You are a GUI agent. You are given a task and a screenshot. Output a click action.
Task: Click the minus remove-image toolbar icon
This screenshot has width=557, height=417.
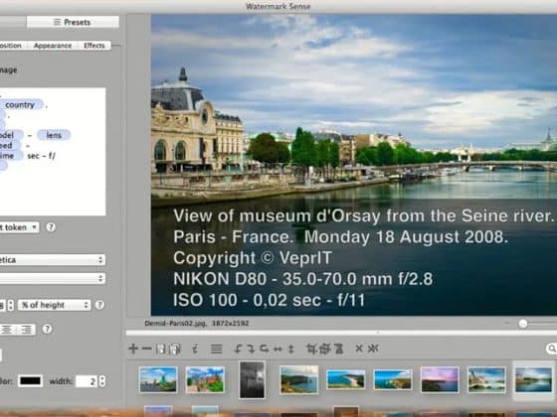click(146, 348)
